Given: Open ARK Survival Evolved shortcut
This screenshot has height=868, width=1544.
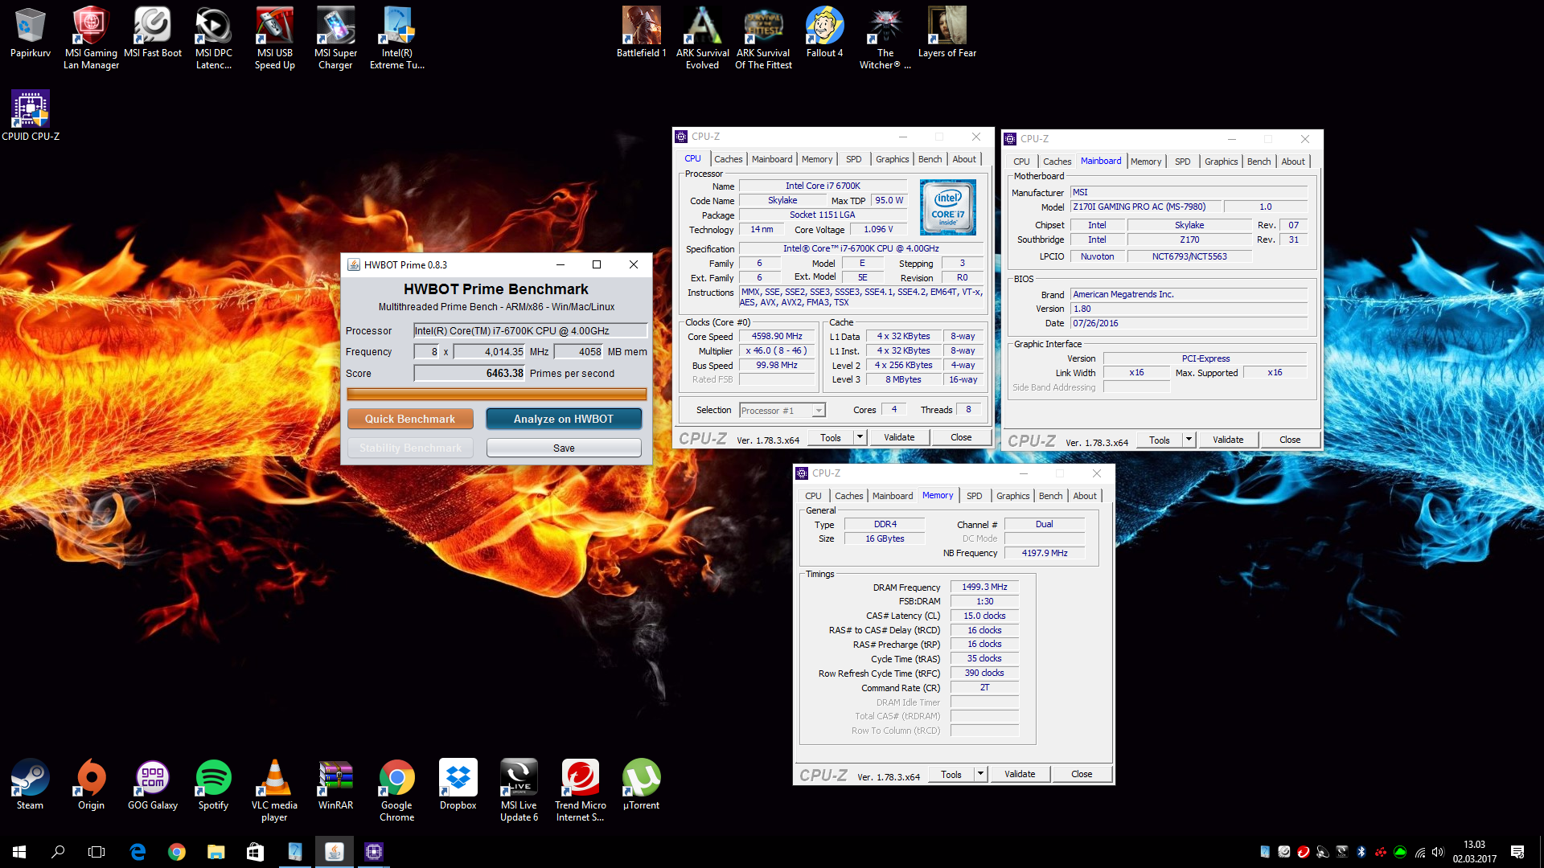Looking at the screenshot, I should [702, 38].
